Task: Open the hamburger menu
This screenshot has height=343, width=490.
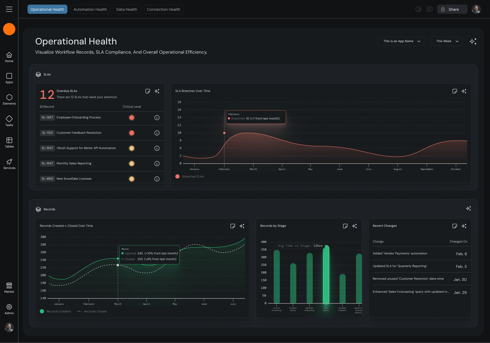Action: coord(9,9)
